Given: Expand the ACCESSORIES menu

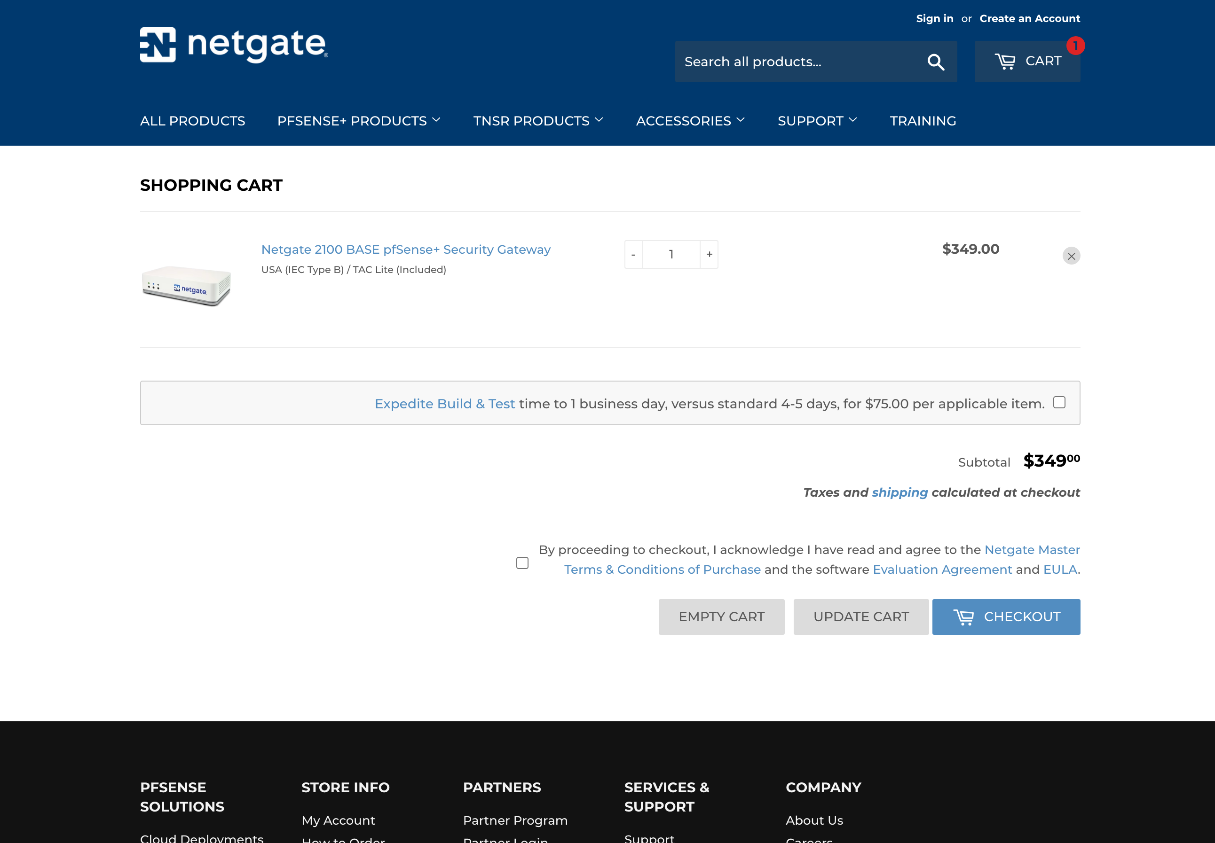Looking at the screenshot, I should tap(690, 121).
